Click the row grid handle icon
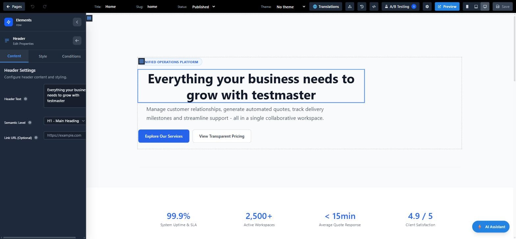 pyautogui.click(x=142, y=61)
